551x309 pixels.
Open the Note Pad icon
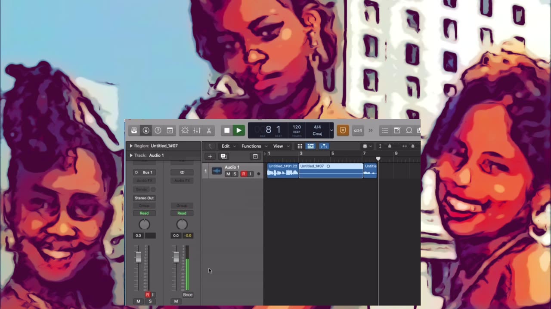[397, 130]
